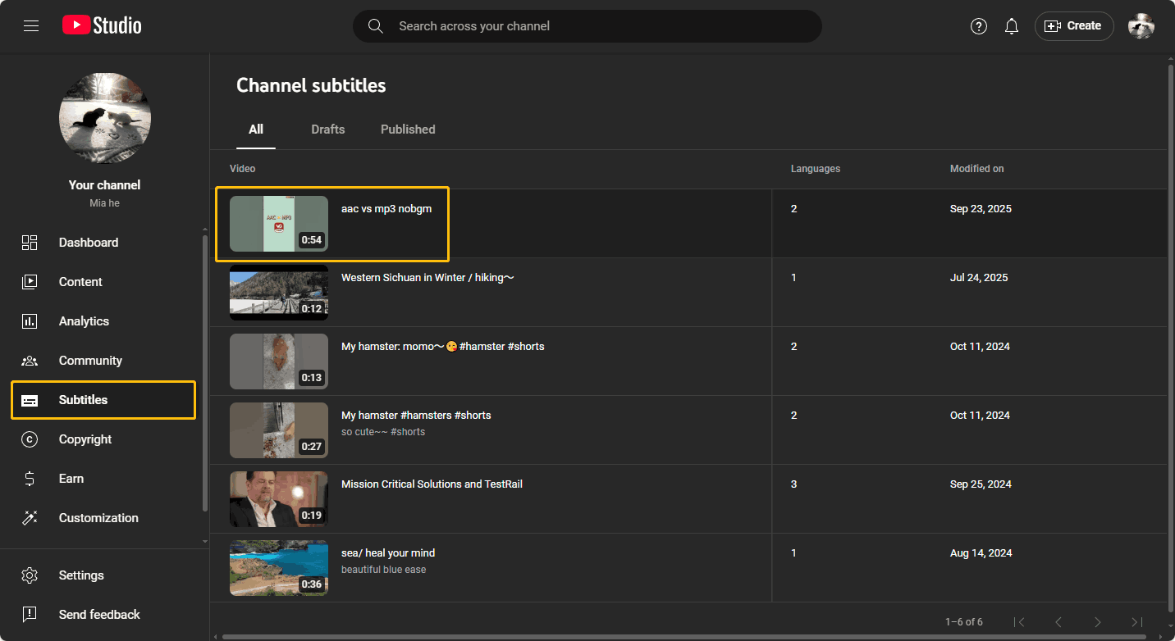The image size is (1175, 641).
Task: Click Send feedback in sidebar
Action: pyautogui.click(x=98, y=615)
